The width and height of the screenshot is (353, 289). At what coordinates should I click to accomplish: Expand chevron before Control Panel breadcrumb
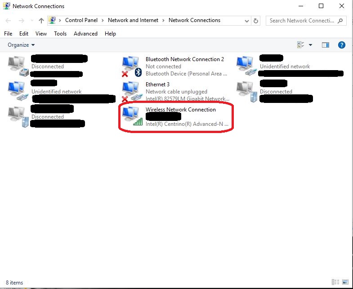pyautogui.click(x=60, y=21)
